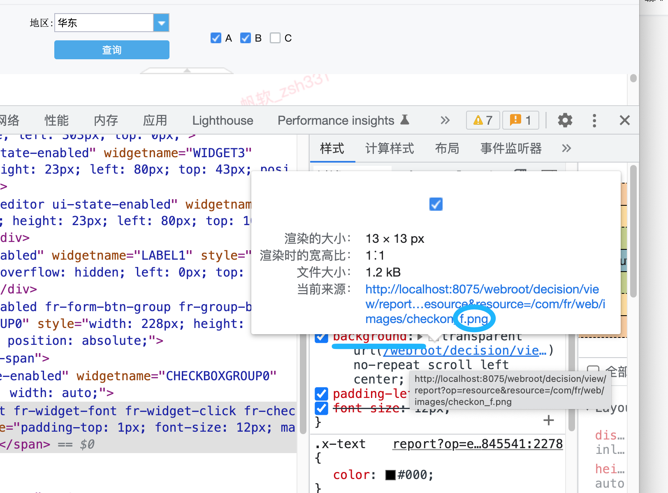668x493 pixels.
Task: Expand more sidebar pane tabs
Action: [x=566, y=148]
